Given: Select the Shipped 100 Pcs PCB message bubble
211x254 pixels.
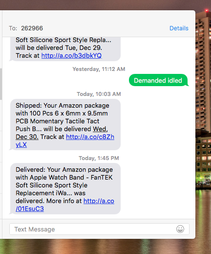Looking at the screenshot, I should tap(65, 124).
